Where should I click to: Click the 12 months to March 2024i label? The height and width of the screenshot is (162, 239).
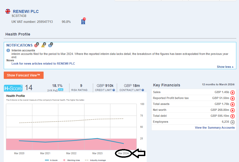click(x=218, y=84)
